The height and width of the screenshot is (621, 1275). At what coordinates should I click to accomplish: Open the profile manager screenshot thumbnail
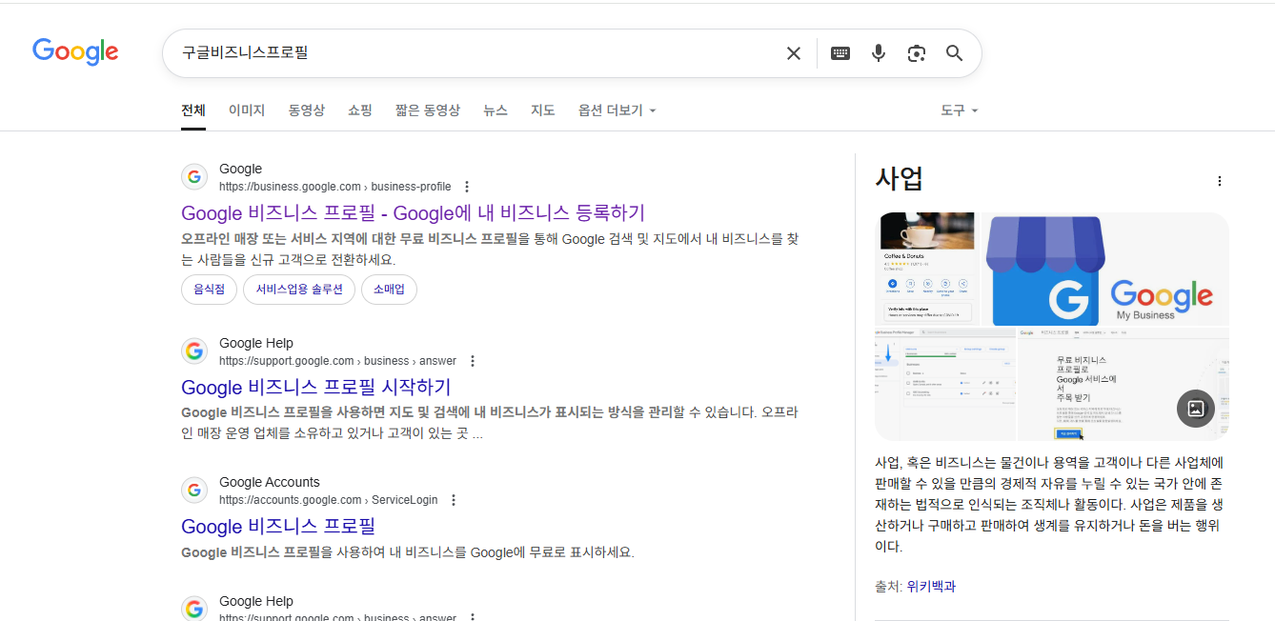945,384
